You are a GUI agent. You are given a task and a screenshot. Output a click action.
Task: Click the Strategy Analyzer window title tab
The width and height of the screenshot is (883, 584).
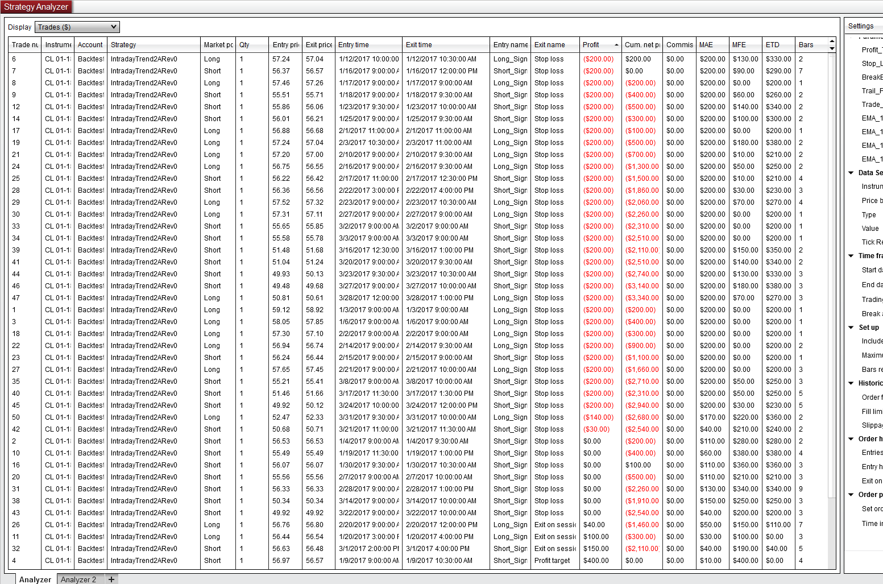[x=36, y=7]
